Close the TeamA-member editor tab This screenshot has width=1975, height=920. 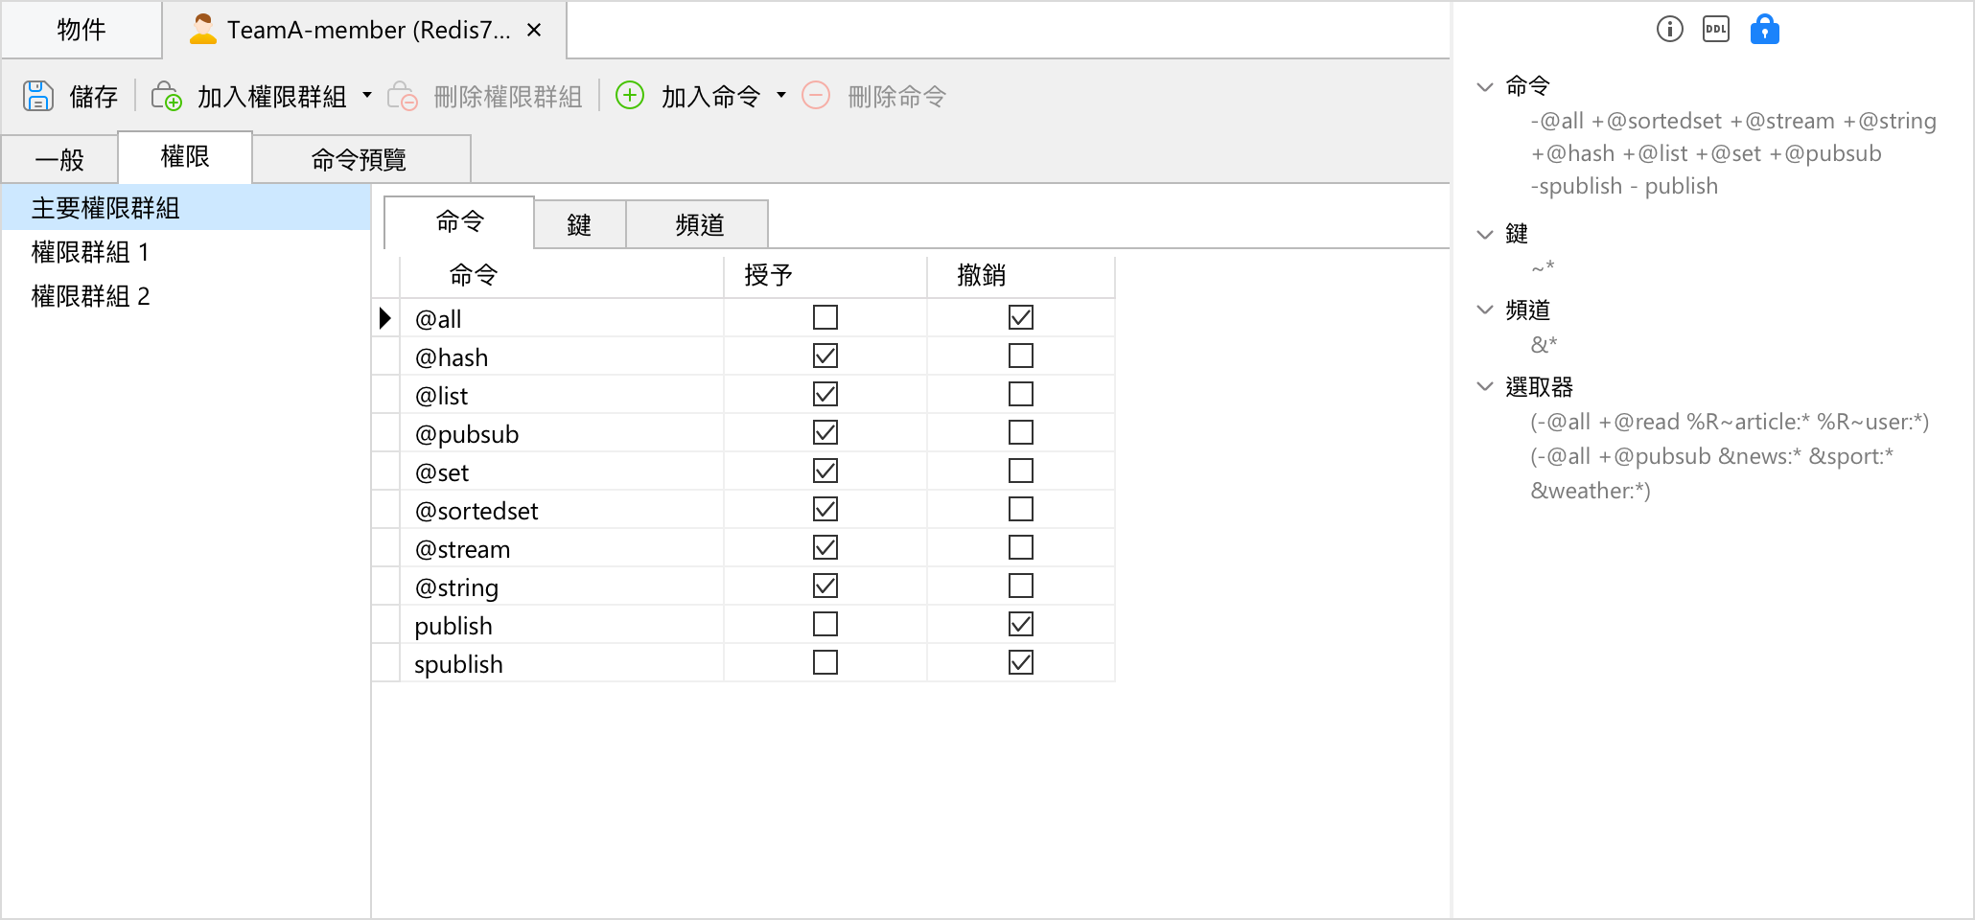tap(533, 30)
